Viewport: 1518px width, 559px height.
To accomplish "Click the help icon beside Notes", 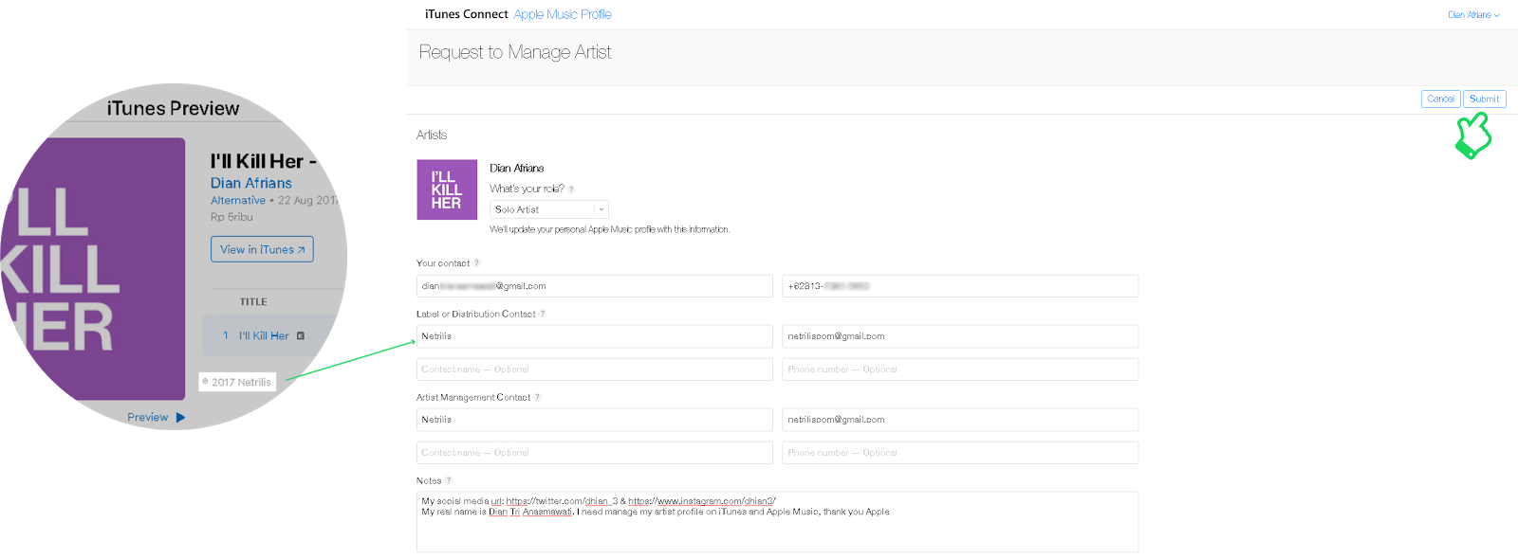I will tap(449, 480).
